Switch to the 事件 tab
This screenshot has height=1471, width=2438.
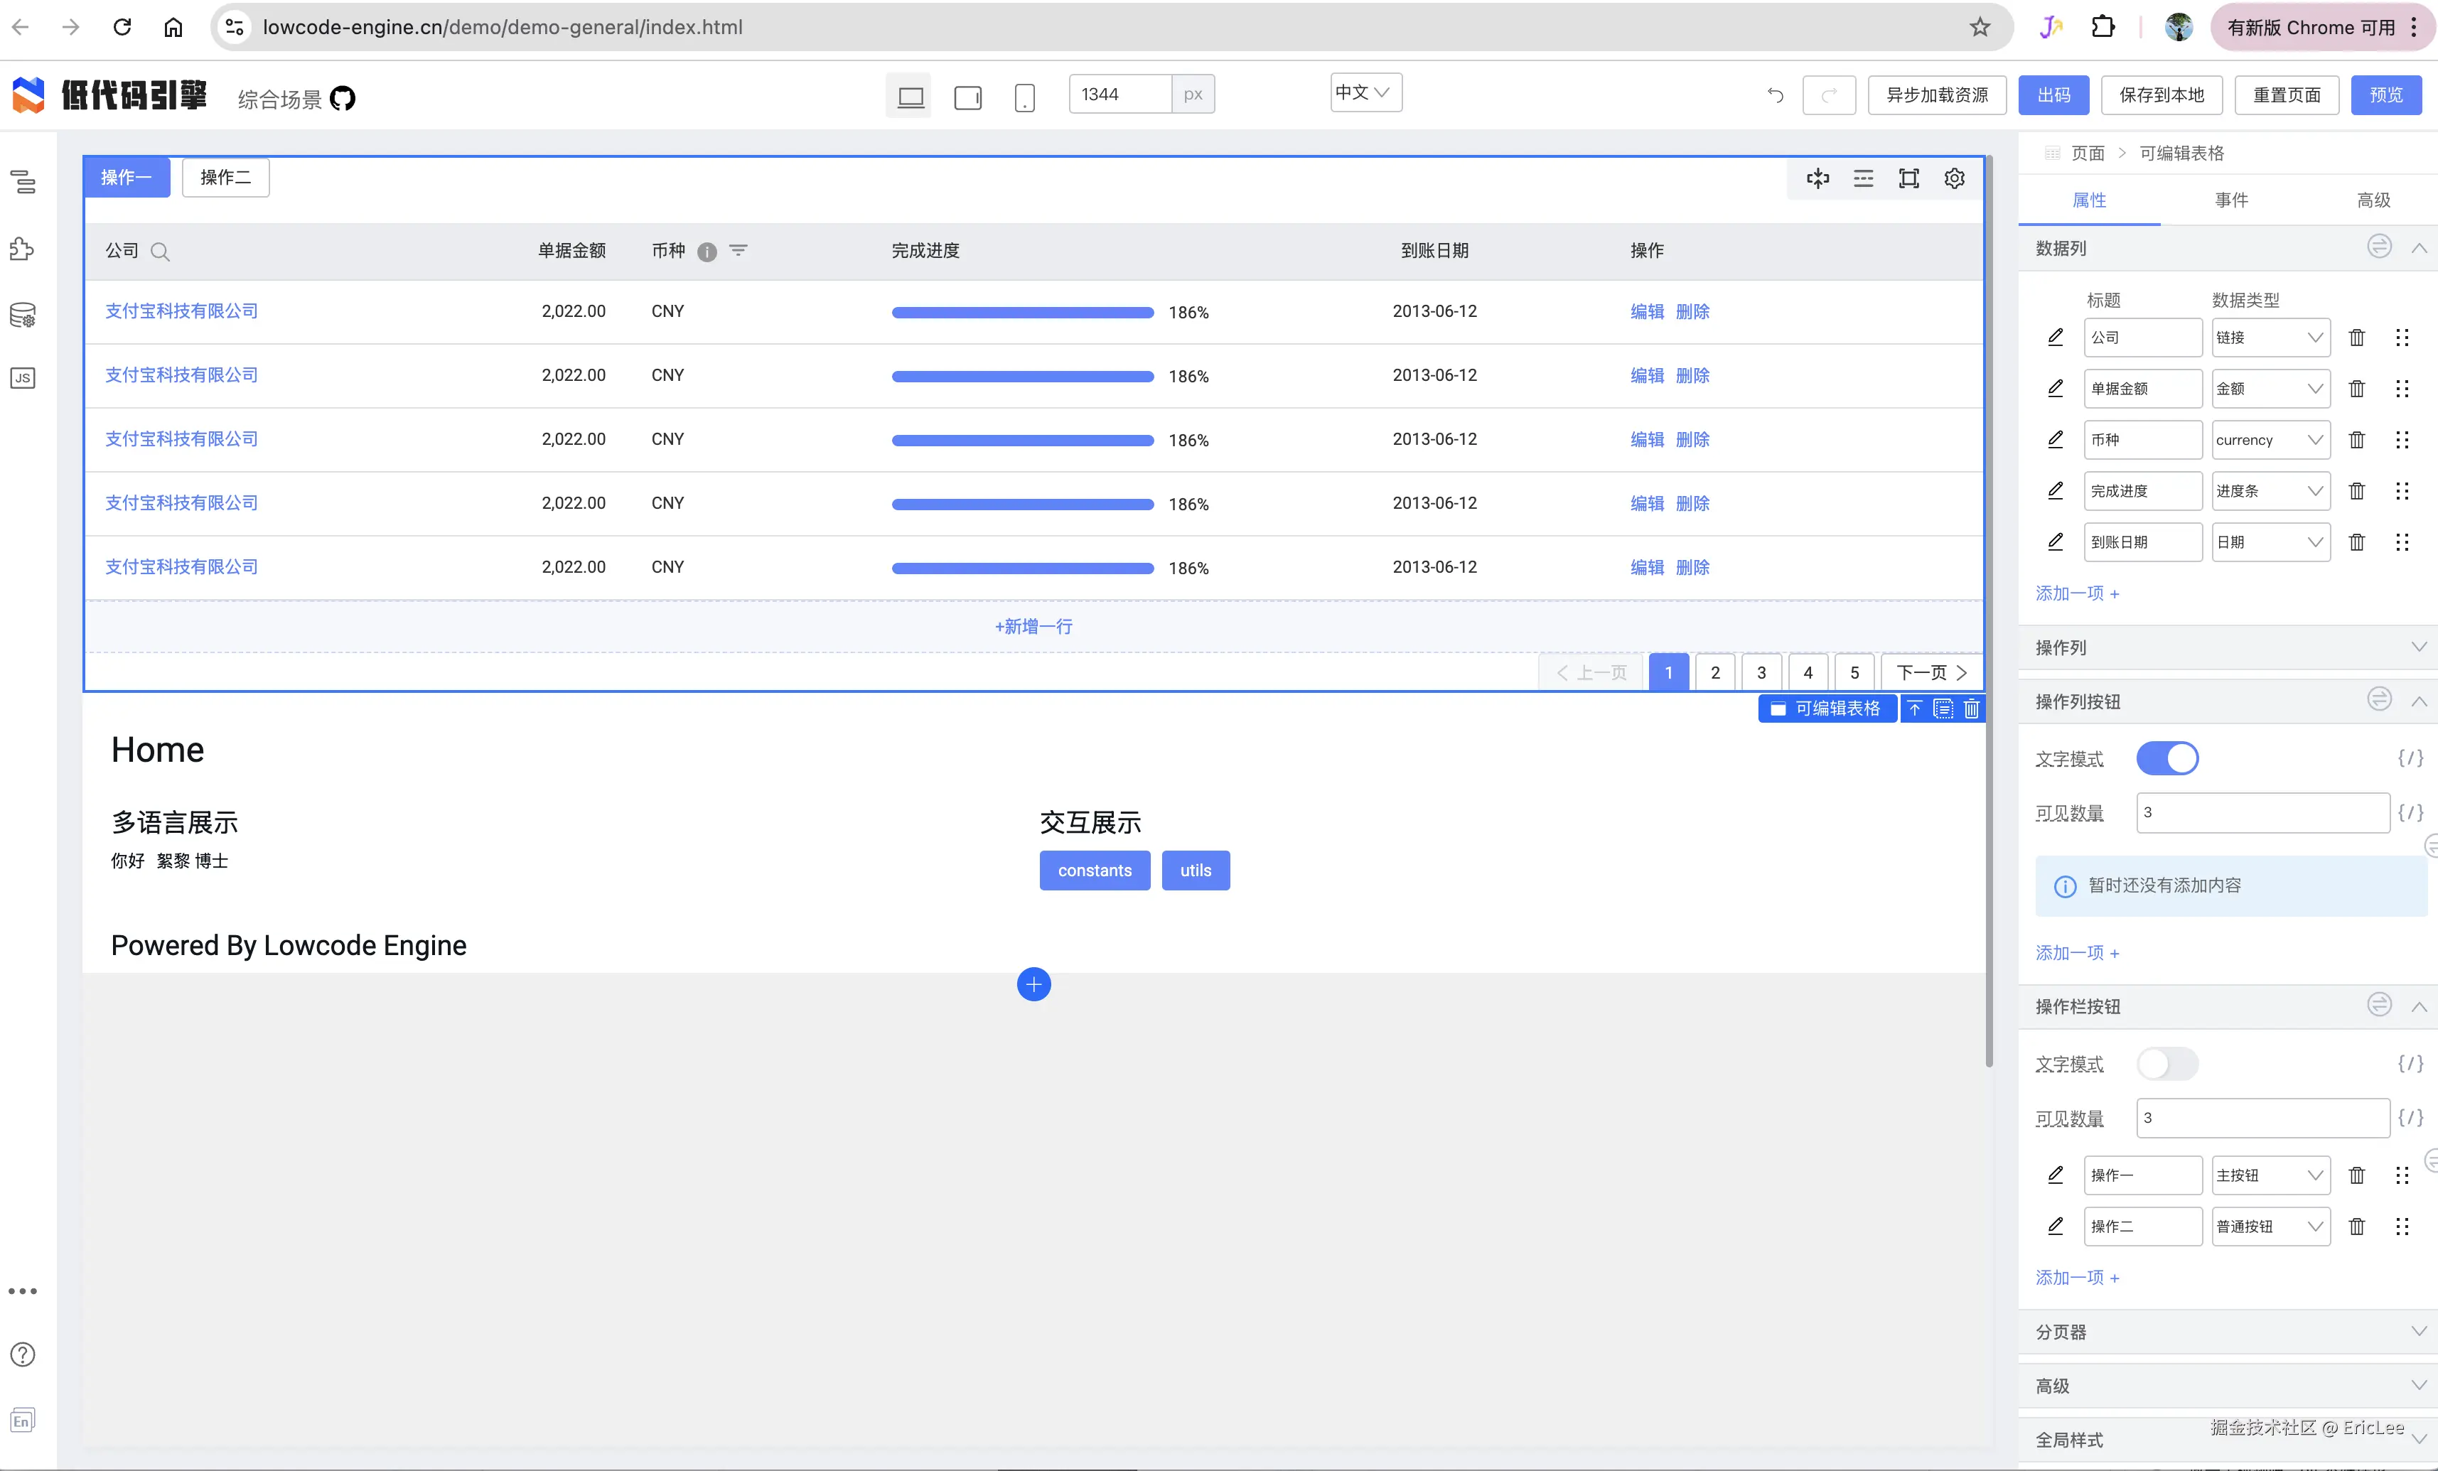(x=2230, y=200)
